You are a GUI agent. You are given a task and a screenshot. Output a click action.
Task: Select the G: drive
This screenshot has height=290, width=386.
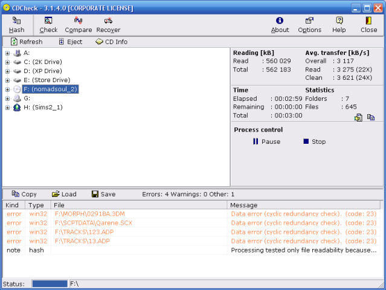tap(27, 98)
